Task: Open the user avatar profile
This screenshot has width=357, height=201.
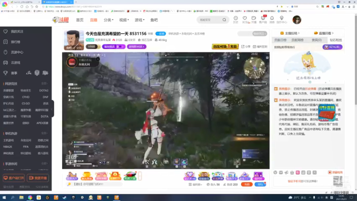Action: click(297, 20)
